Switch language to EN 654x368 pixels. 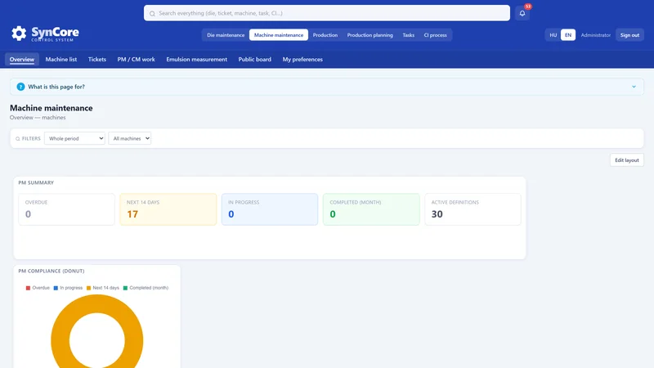pos(568,35)
